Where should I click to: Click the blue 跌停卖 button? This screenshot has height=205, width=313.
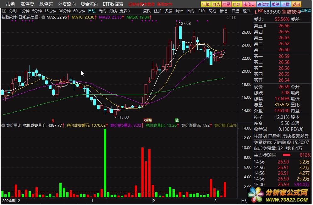(x=263, y=4)
